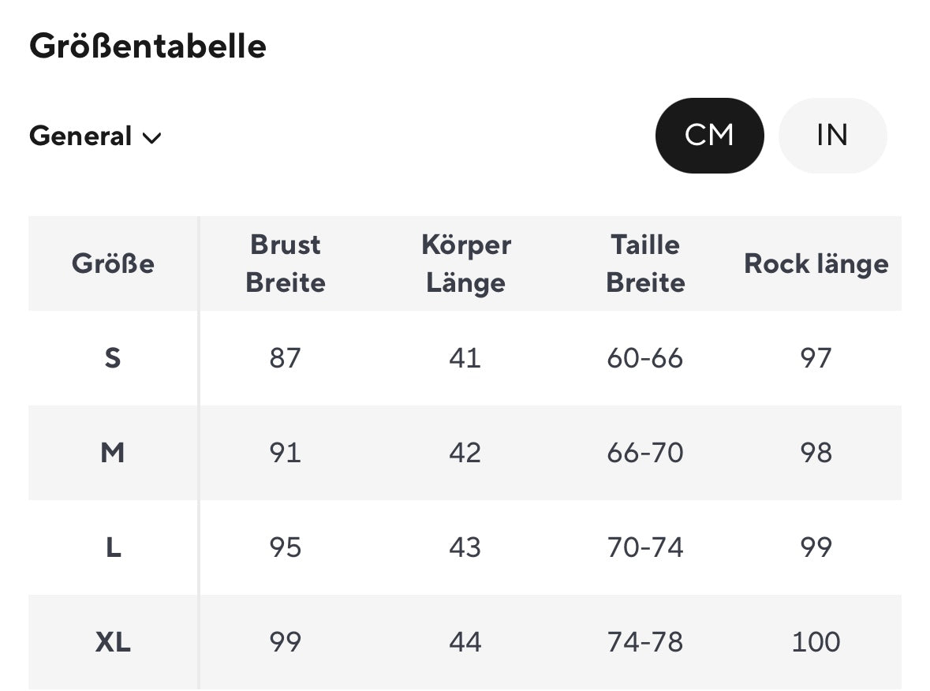The width and height of the screenshot is (930, 691).
Task: Click the S size row label
Action: (x=113, y=358)
